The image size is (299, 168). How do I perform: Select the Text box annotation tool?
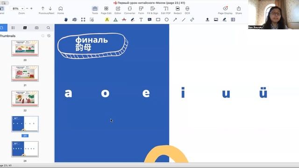point(141,20)
